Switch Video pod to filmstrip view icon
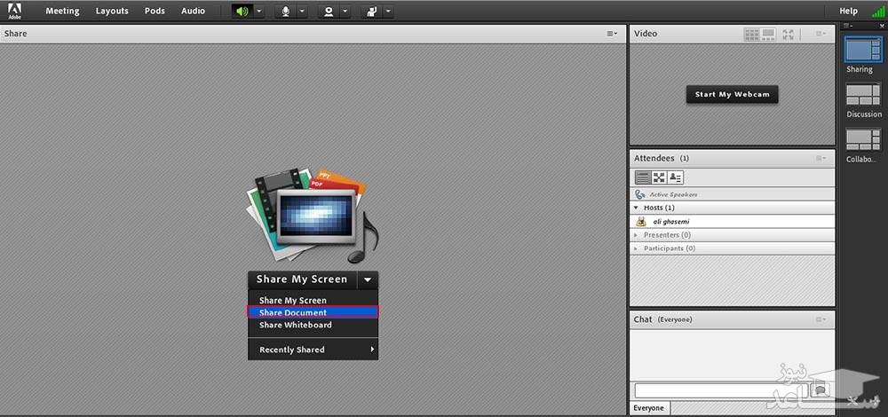This screenshot has width=888, height=417. tap(768, 34)
